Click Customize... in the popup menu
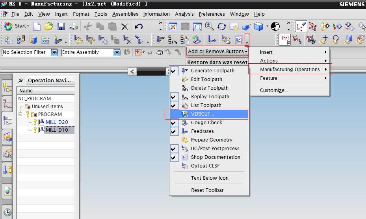Viewport: 366px width, 219px height. (274, 90)
